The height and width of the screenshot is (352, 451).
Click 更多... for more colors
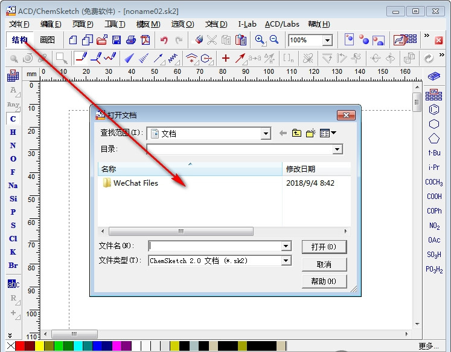[x=428, y=346]
